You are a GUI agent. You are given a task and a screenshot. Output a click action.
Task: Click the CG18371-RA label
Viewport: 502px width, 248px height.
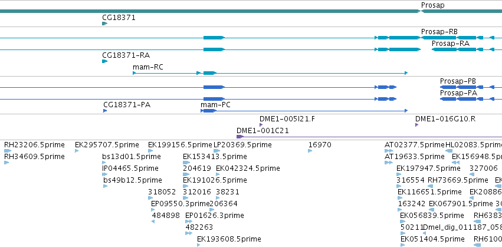pyautogui.click(x=126, y=55)
